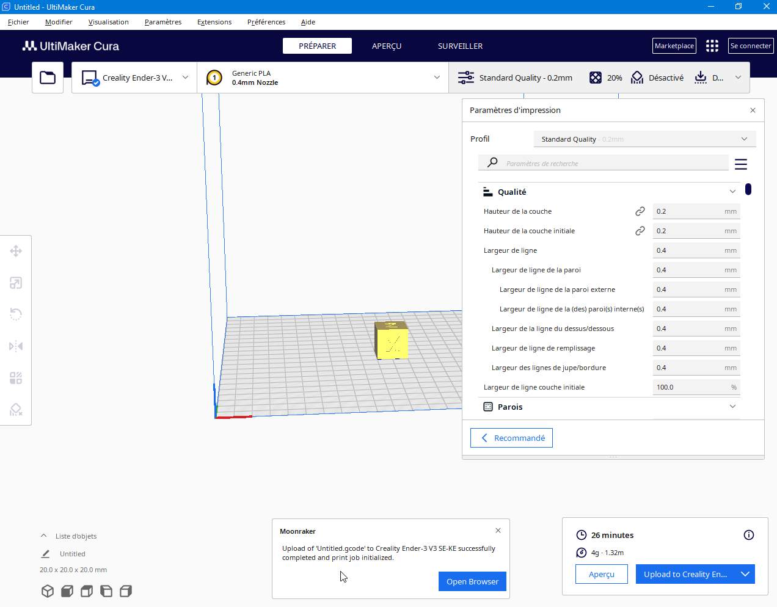Screen dimensions: 777x607
Task: Switch to 3D perspective view cube
Action: pyautogui.click(x=48, y=591)
